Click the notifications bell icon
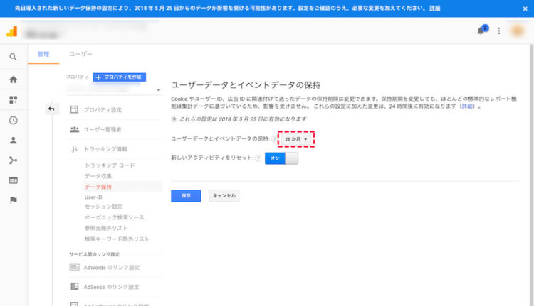This screenshot has width=534, height=306. click(481, 31)
